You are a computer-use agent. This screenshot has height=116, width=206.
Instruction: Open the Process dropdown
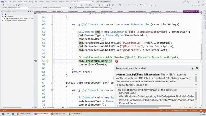(18, 8)
